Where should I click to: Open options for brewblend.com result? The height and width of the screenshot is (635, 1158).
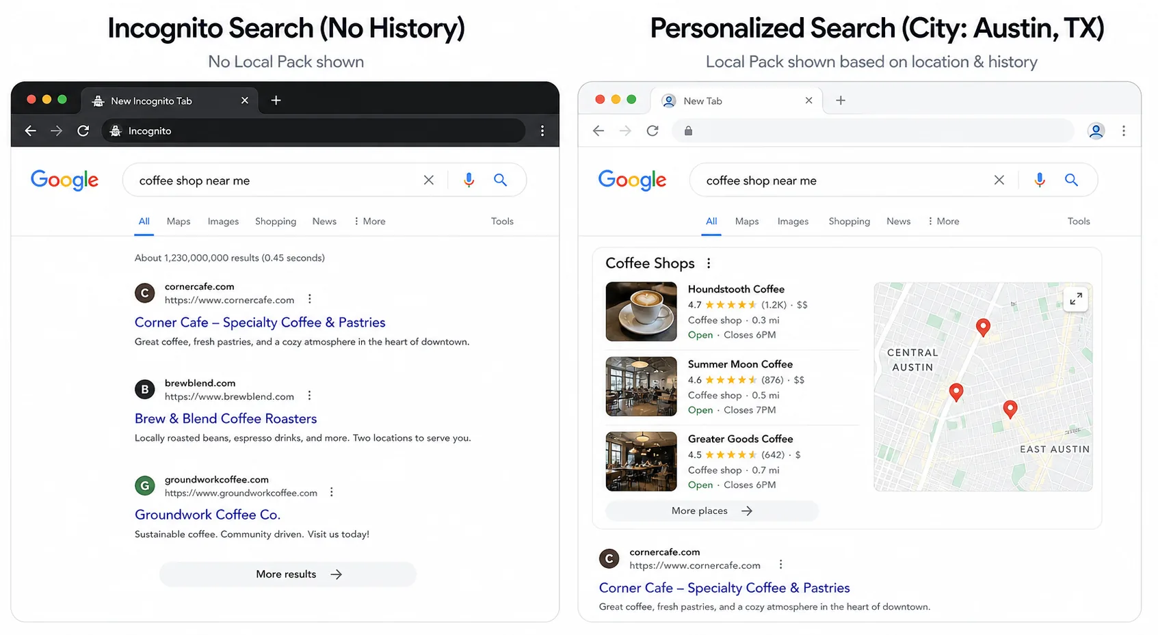309,395
